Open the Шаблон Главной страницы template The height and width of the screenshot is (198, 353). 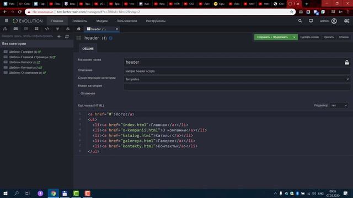click(28, 57)
